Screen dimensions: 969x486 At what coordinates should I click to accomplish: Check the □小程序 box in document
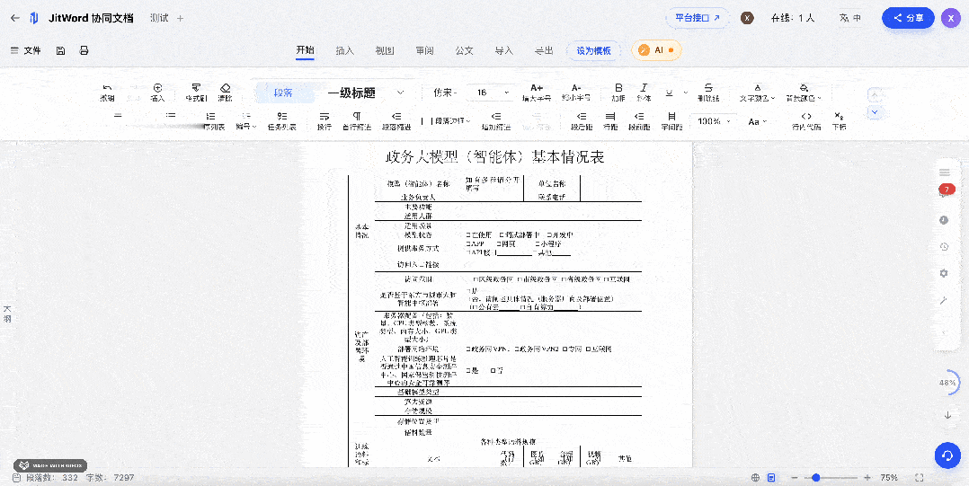click(x=537, y=243)
